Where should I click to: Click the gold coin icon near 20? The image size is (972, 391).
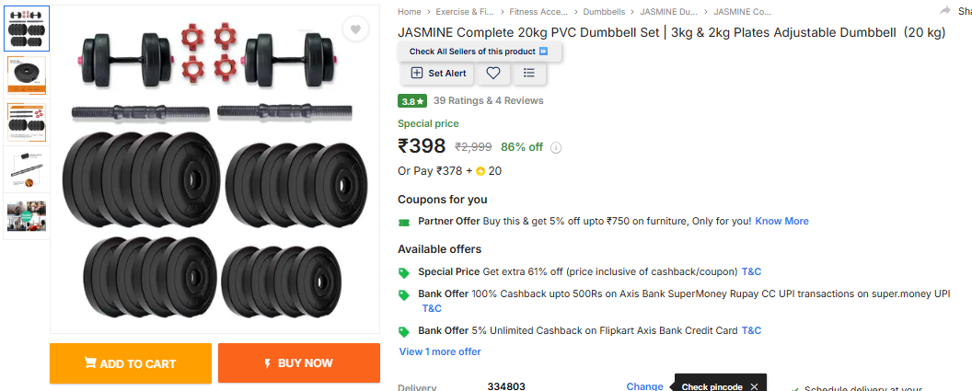480,171
